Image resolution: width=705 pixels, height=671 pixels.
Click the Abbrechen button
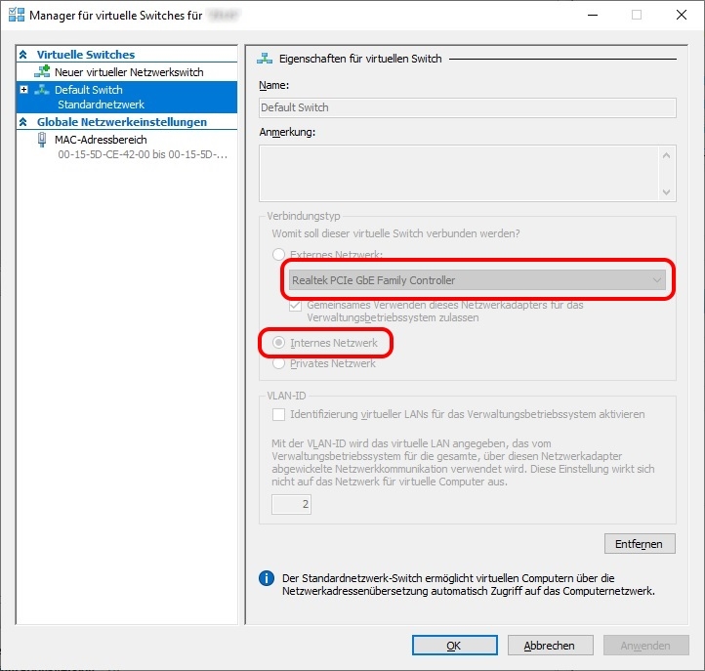pos(551,646)
